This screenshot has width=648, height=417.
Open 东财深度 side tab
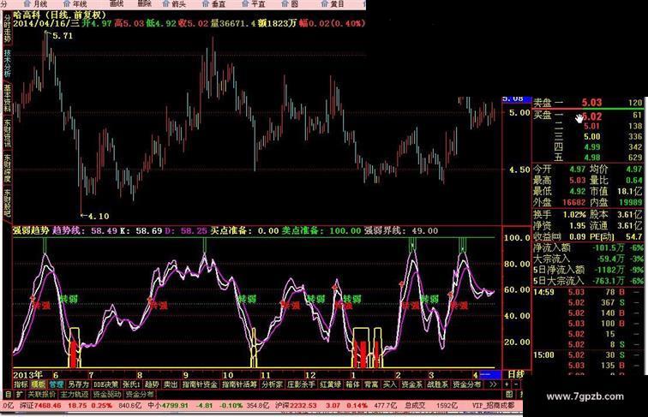click(x=7, y=168)
